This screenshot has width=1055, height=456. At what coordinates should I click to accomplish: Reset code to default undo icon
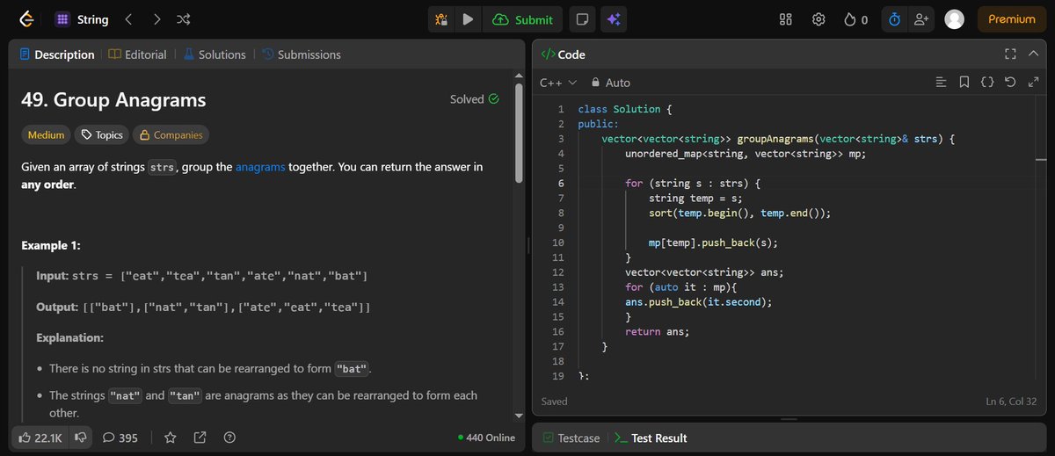click(1009, 83)
